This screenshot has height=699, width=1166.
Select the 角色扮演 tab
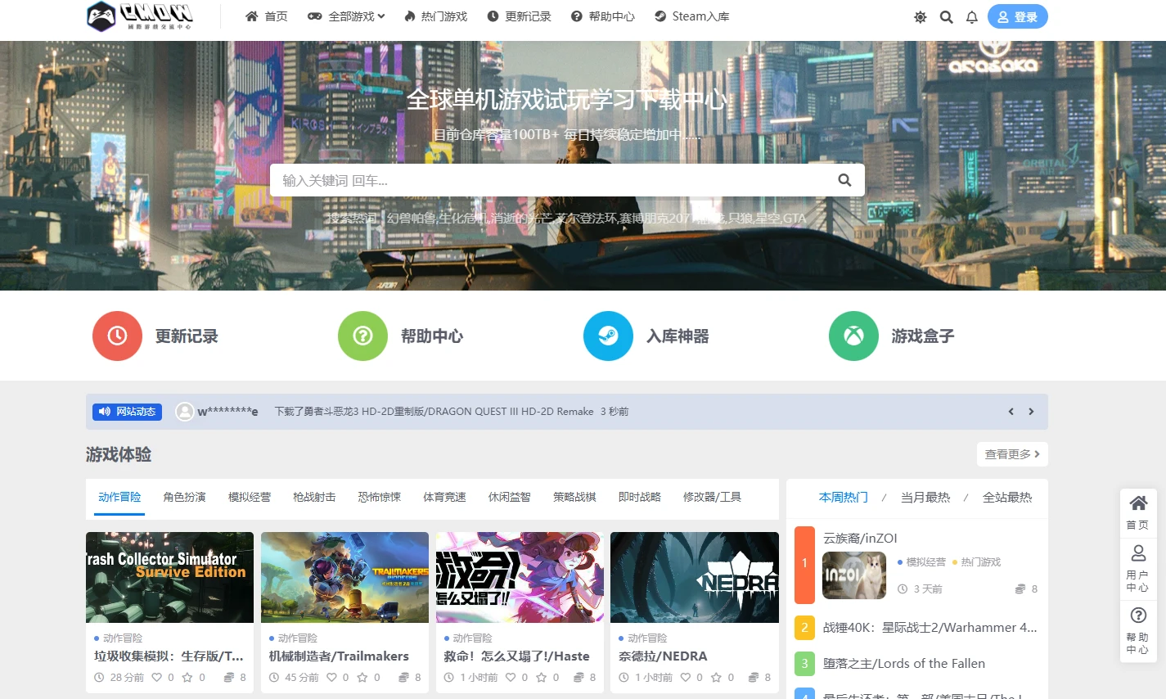184,497
